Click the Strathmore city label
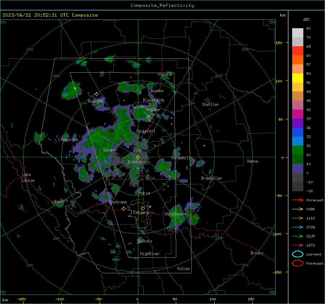 (175, 214)
